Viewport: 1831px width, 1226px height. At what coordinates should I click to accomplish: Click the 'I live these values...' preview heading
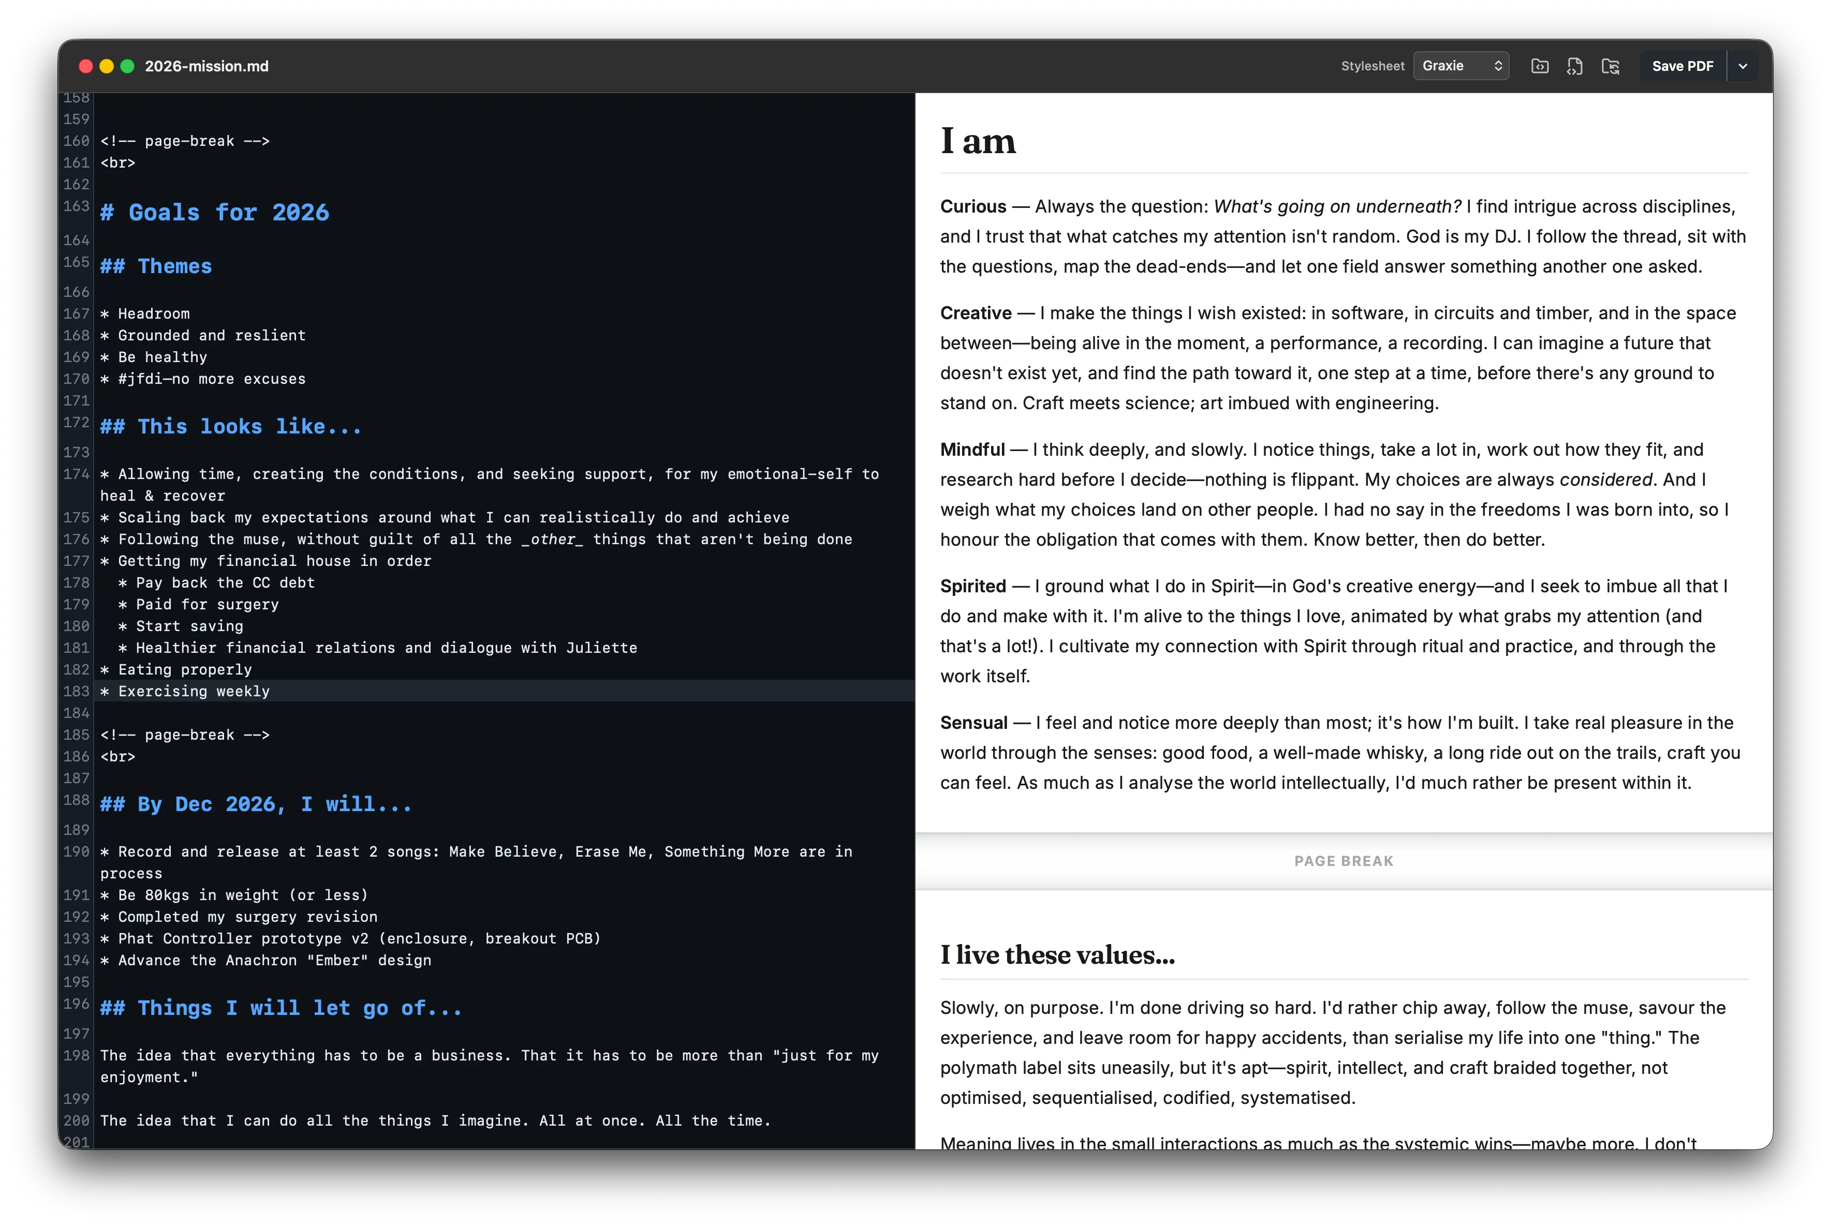[x=1057, y=955]
